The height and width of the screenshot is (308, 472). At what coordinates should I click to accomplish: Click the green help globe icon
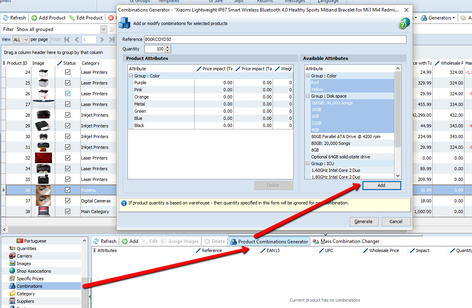(404, 23)
